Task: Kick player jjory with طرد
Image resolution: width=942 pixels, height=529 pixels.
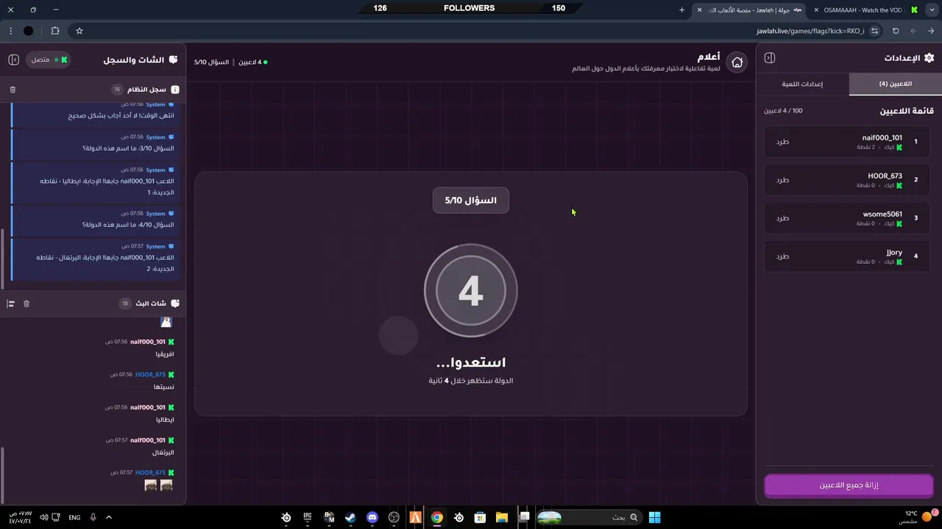Action: click(782, 256)
